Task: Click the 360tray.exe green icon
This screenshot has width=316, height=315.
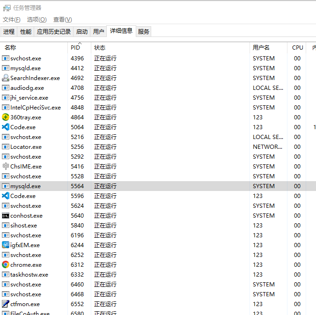Action: tap(6, 117)
